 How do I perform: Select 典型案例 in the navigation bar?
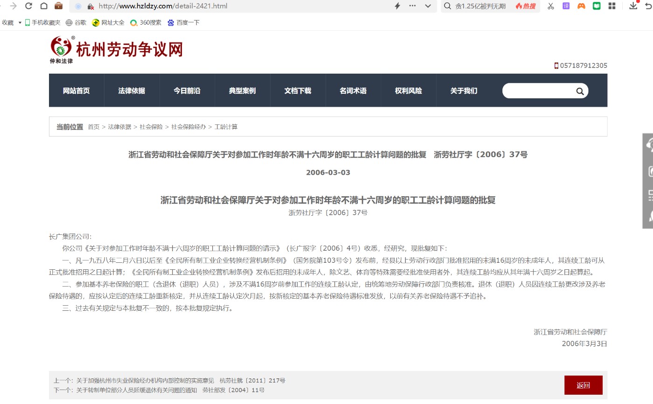(x=242, y=91)
